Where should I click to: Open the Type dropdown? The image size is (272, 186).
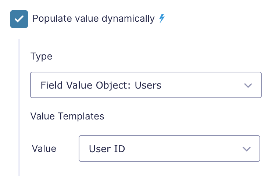tap(146, 85)
